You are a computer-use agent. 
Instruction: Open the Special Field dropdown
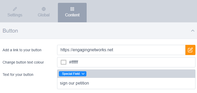click(x=73, y=74)
